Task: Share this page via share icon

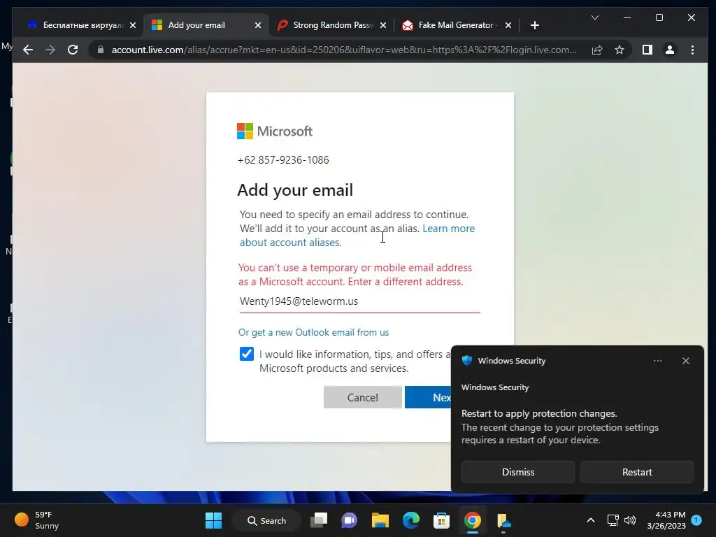Action: 597,50
